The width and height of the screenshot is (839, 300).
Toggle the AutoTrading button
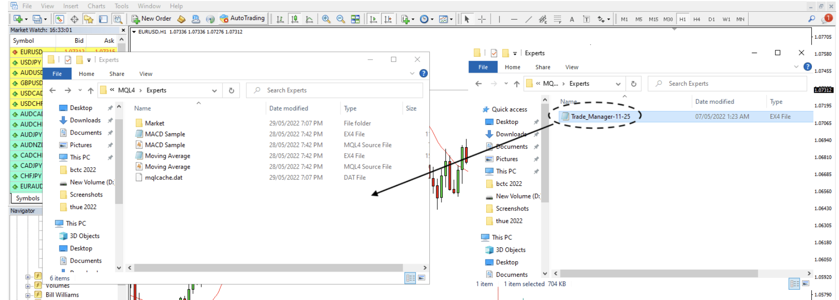pos(242,19)
